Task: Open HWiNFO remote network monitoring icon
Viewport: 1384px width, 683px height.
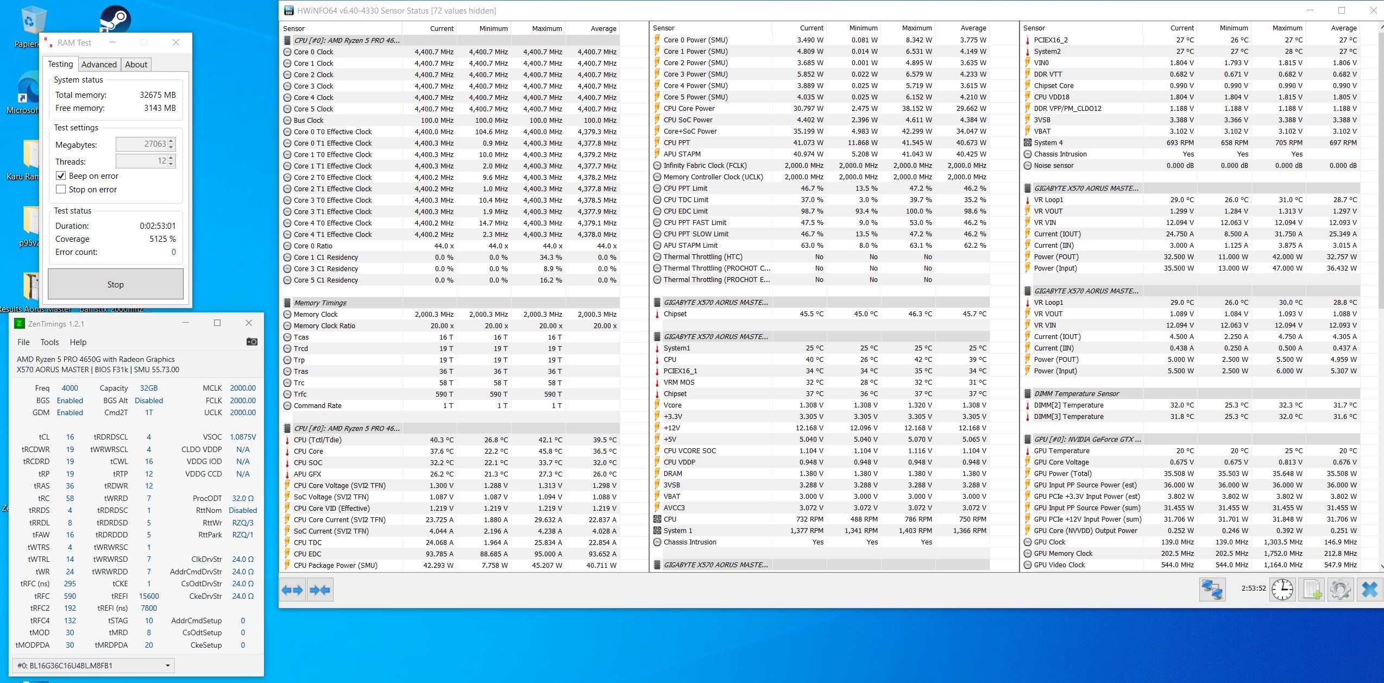Action: click(x=1212, y=589)
